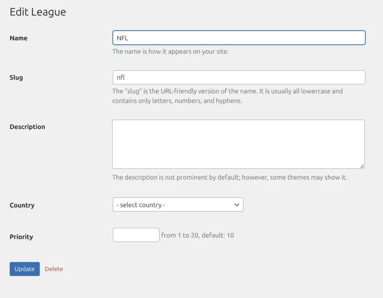The image size is (383, 298).
Task: Click the Priority number field
Action: click(136, 235)
